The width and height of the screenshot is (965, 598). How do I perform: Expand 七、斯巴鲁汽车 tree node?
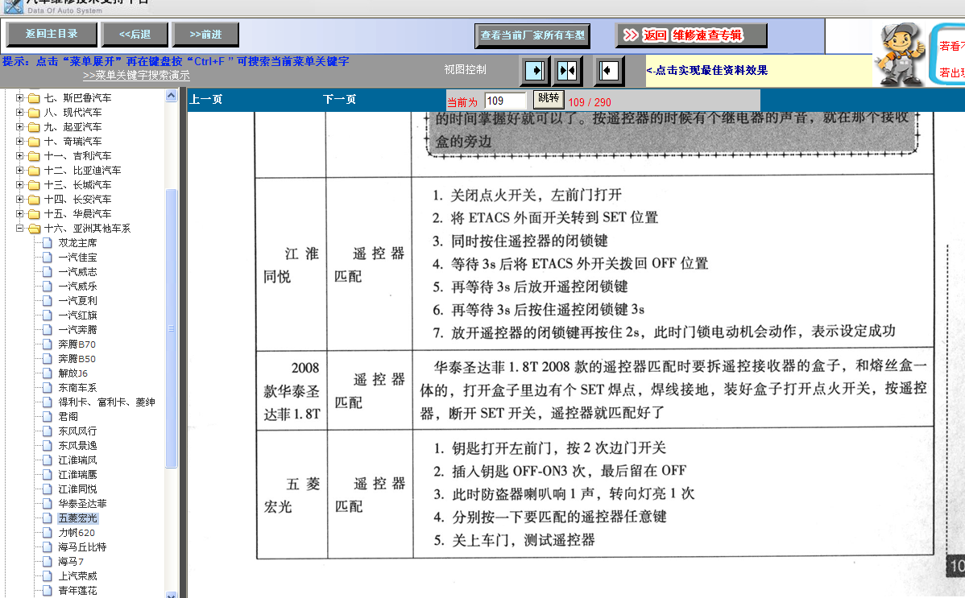coord(19,98)
